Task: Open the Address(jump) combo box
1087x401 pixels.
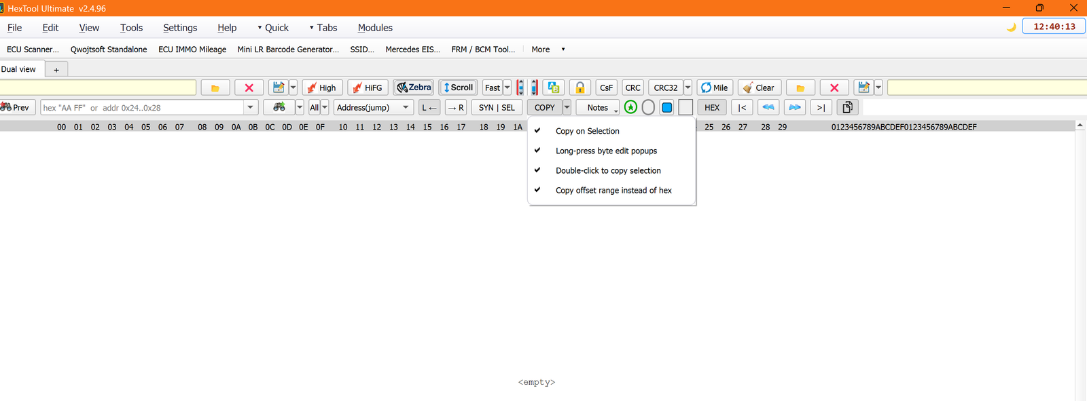Action: (x=374, y=107)
